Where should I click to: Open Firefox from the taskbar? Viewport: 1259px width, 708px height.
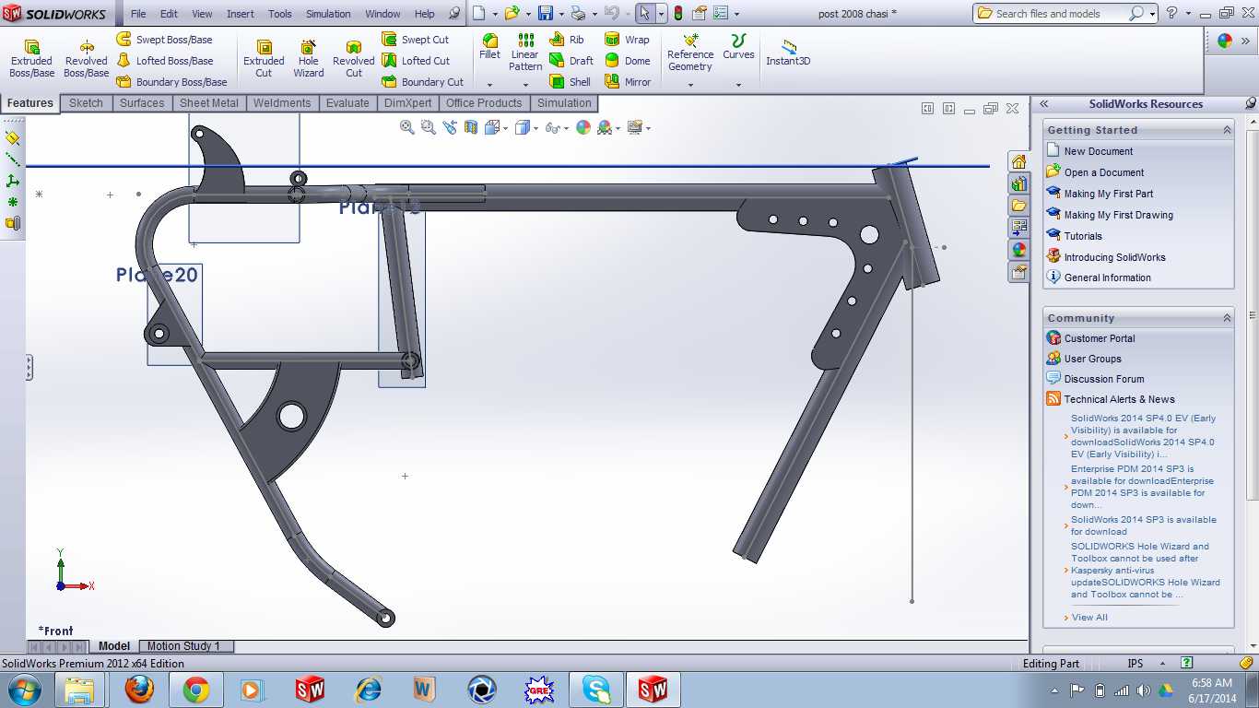point(139,690)
